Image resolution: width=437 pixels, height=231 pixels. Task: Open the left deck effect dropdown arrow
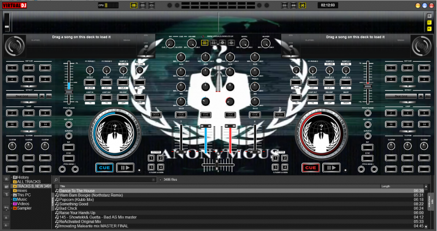coord(42,96)
